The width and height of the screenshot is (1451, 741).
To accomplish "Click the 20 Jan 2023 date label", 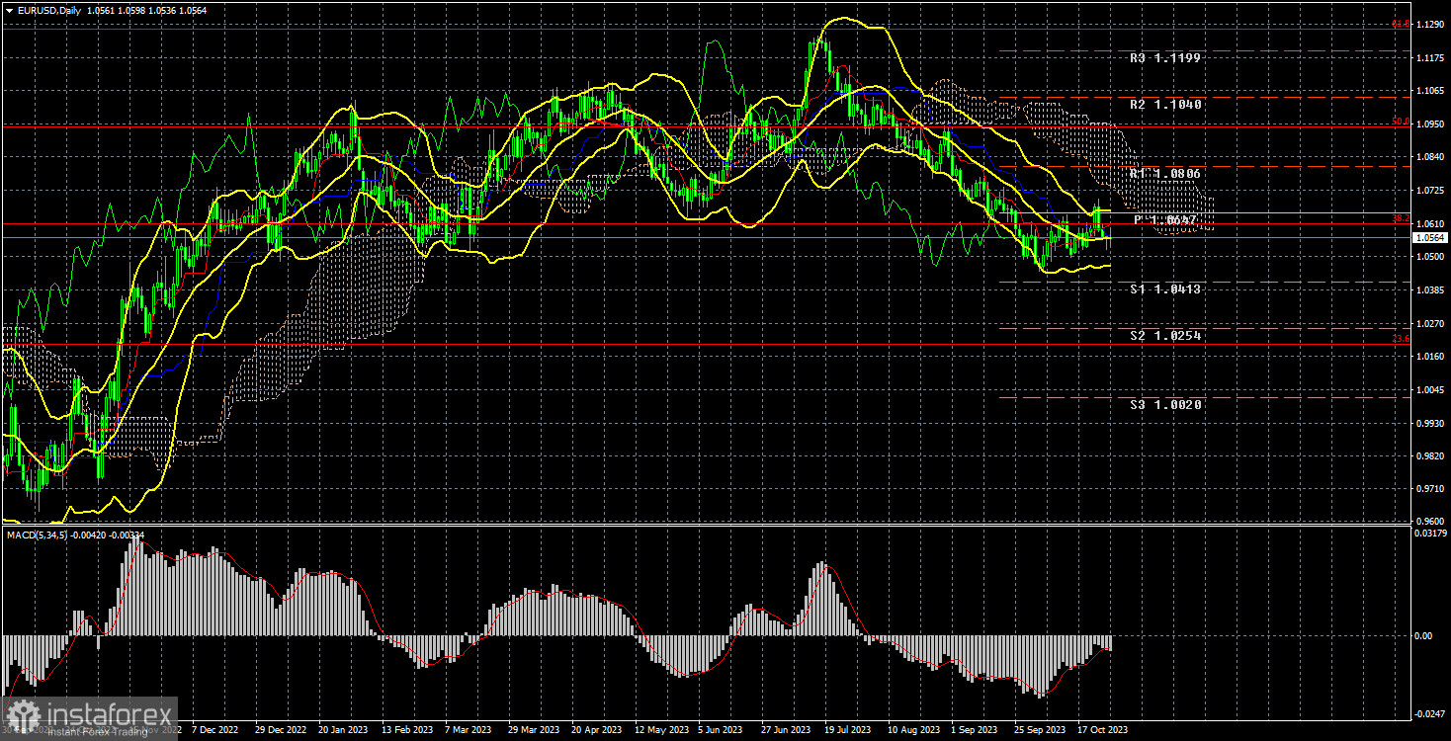I will click(x=341, y=730).
